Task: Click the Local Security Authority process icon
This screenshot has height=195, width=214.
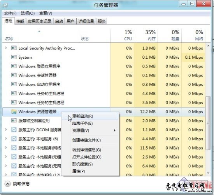Action: pos(14,48)
